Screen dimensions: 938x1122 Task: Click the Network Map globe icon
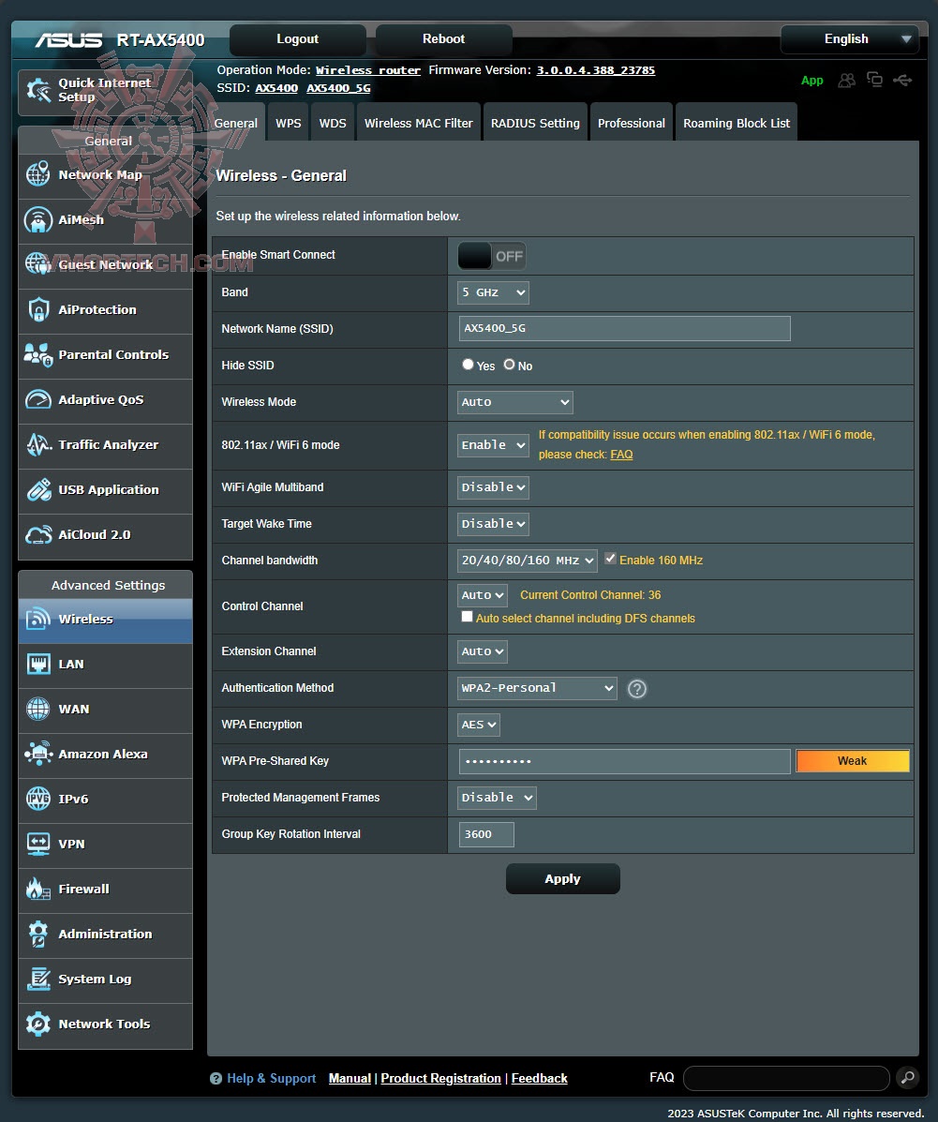tap(37, 174)
